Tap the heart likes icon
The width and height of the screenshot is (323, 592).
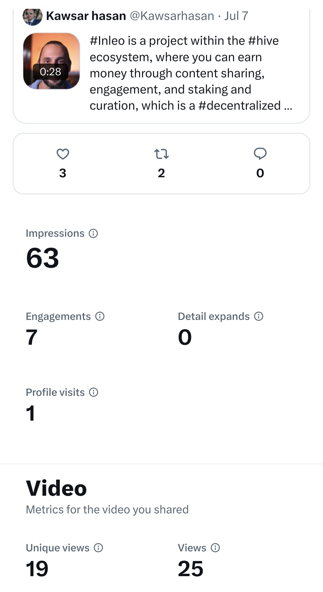coord(63,154)
